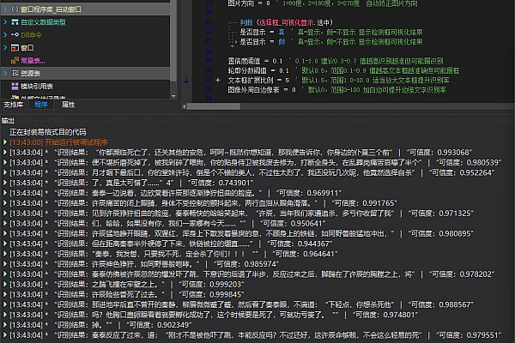Click the Dll命令 link icon
The image size is (515, 343).
click(x=15, y=34)
